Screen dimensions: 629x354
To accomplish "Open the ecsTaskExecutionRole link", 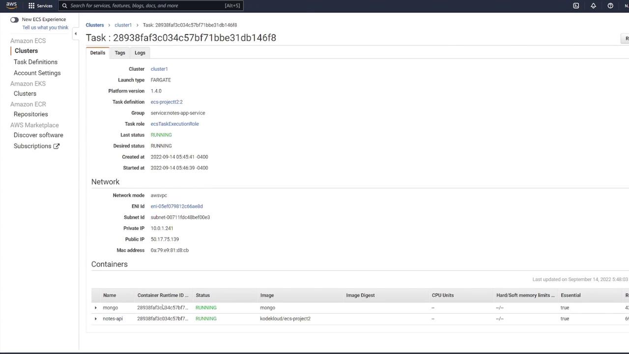I will [x=175, y=124].
